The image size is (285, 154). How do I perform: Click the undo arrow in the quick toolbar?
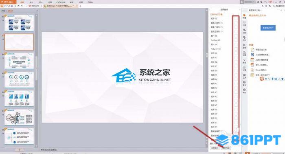pyautogui.click(x=18, y=6)
